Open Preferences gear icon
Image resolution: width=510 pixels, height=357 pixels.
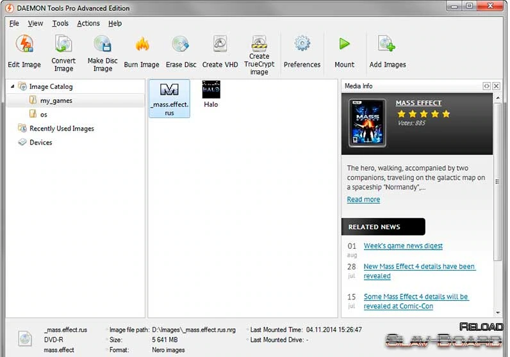pyautogui.click(x=302, y=44)
